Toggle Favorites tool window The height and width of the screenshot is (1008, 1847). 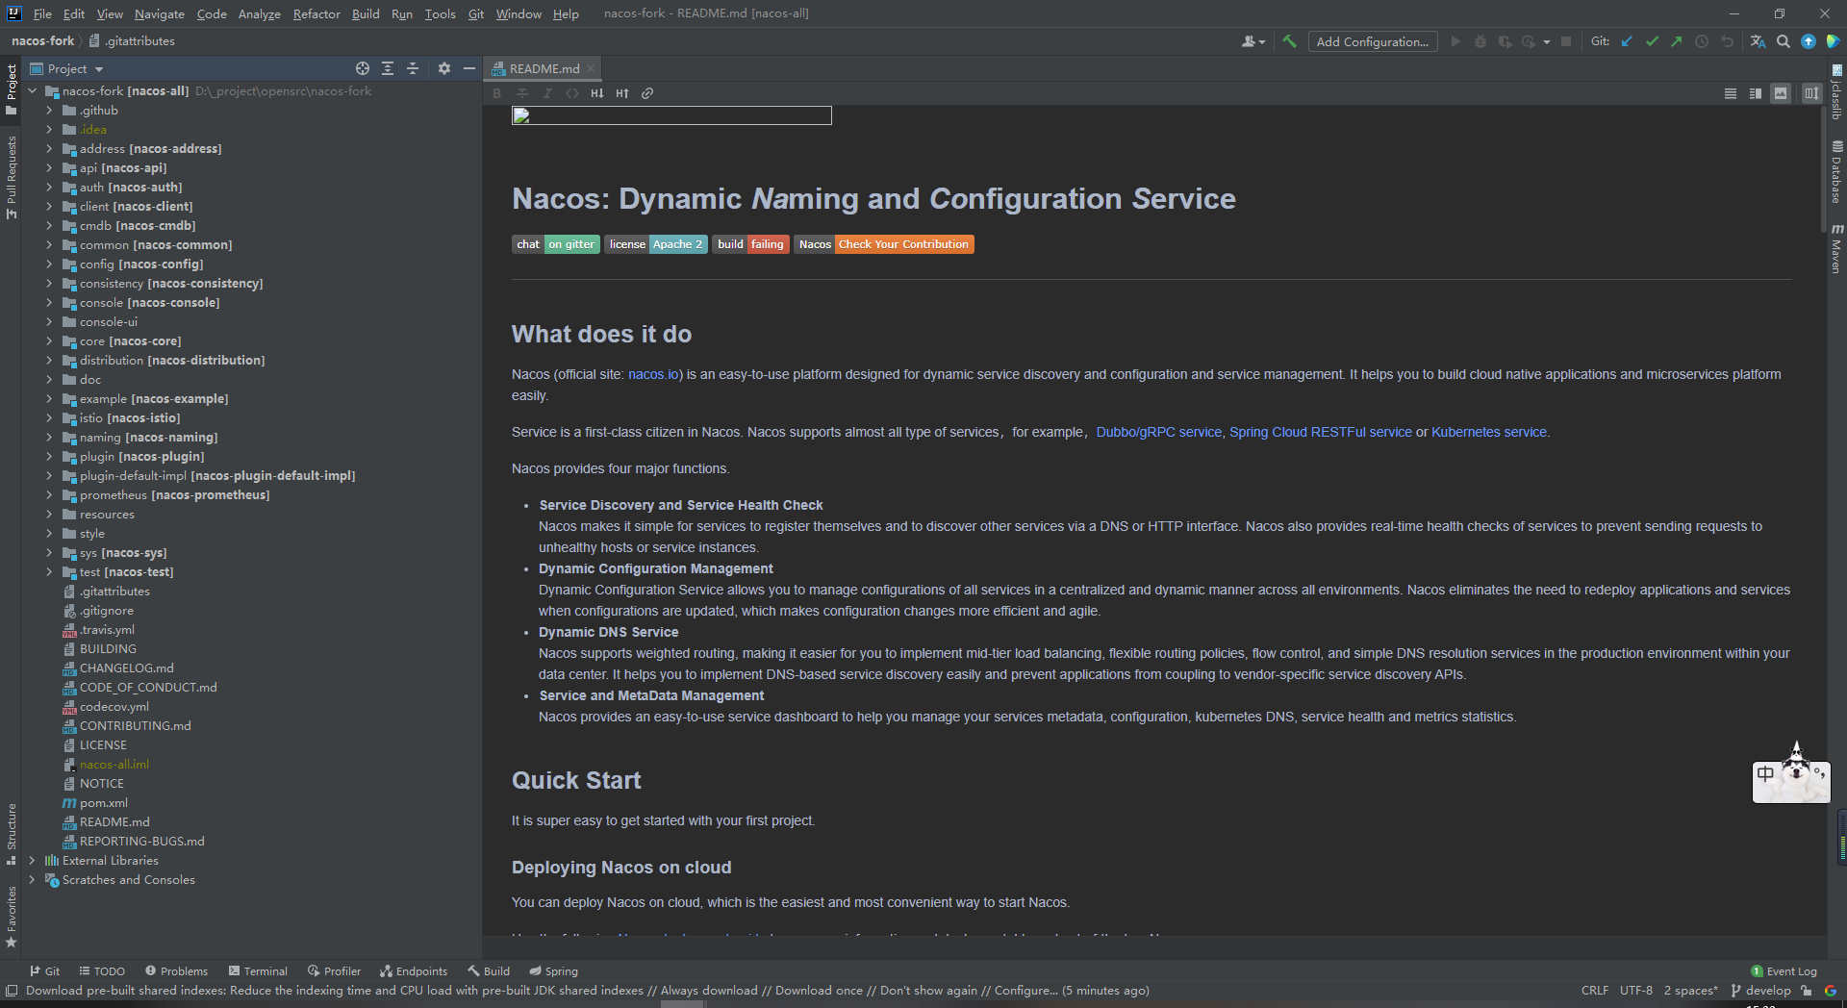pyautogui.click(x=11, y=917)
